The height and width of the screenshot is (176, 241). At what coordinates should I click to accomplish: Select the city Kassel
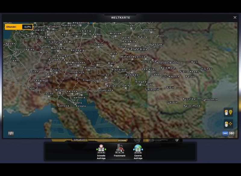67,35
